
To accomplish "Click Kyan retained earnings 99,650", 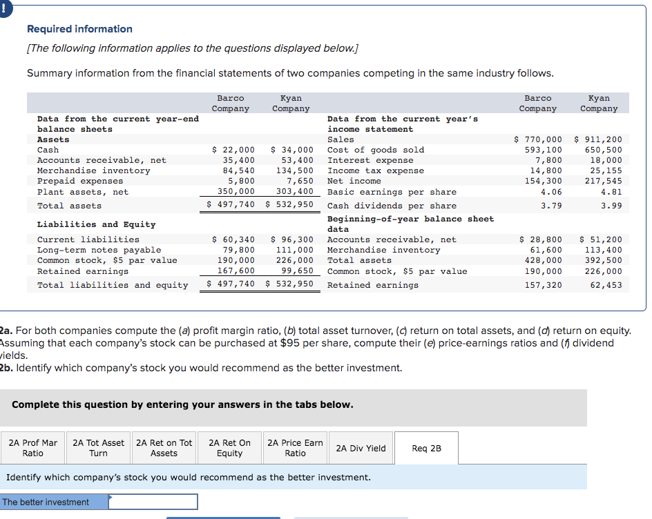I will (x=297, y=271).
